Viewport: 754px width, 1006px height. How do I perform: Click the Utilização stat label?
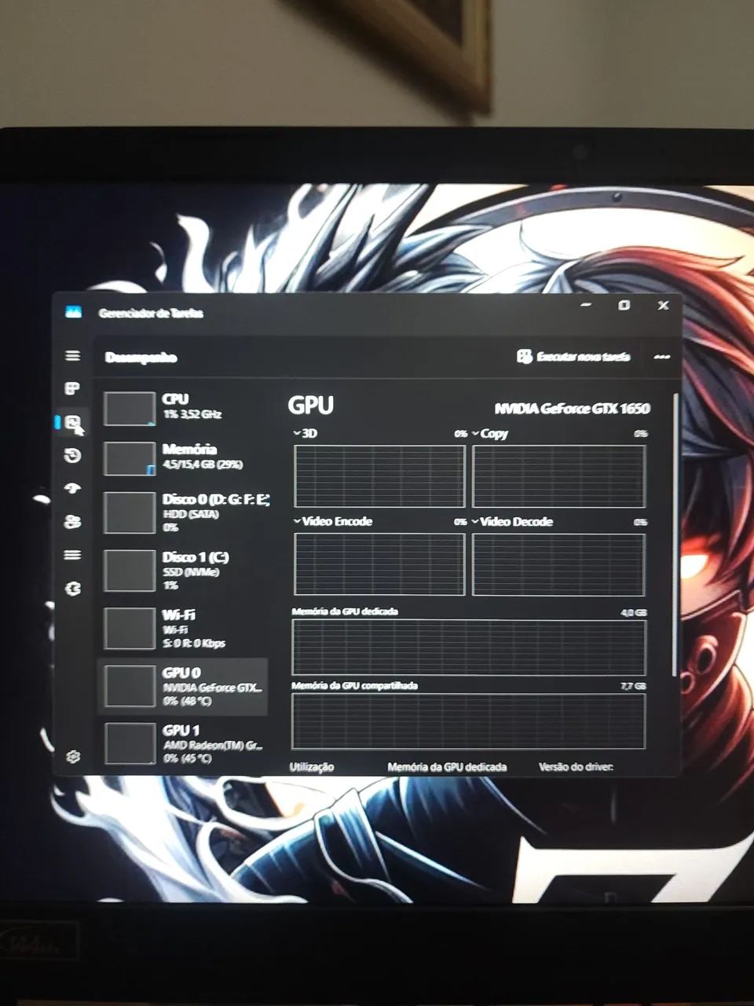[x=312, y=767]
